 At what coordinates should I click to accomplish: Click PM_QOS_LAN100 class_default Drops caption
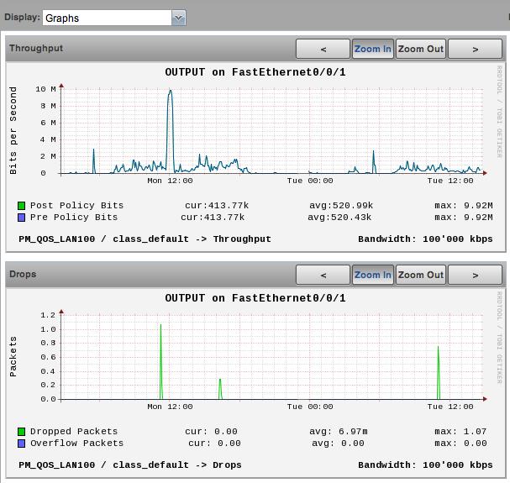coord(130,465)
